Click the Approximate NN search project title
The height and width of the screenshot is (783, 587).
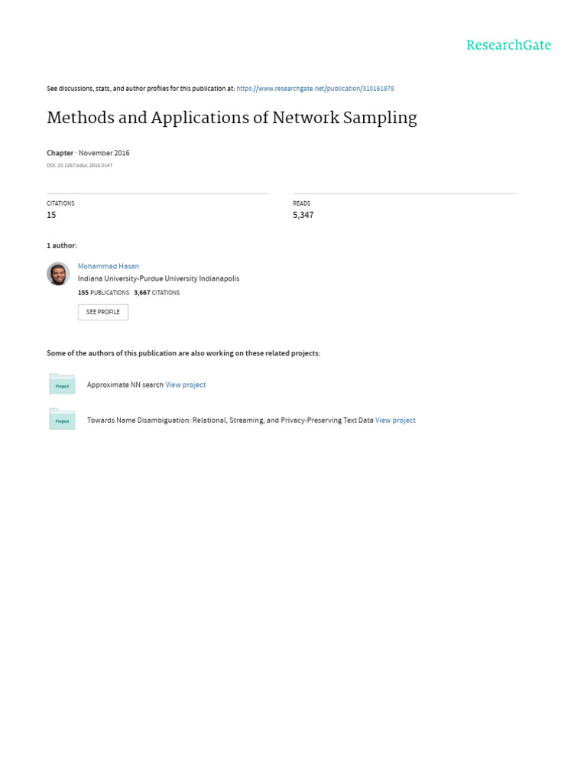click(x=125, y=385)
